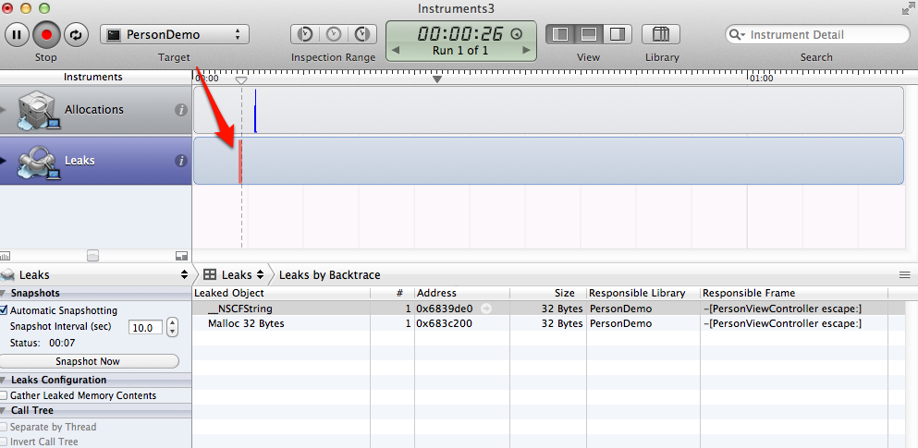Click the time display mode icon beside 00:00:26
Screen dimensions: 918x448
pos(516,34)
